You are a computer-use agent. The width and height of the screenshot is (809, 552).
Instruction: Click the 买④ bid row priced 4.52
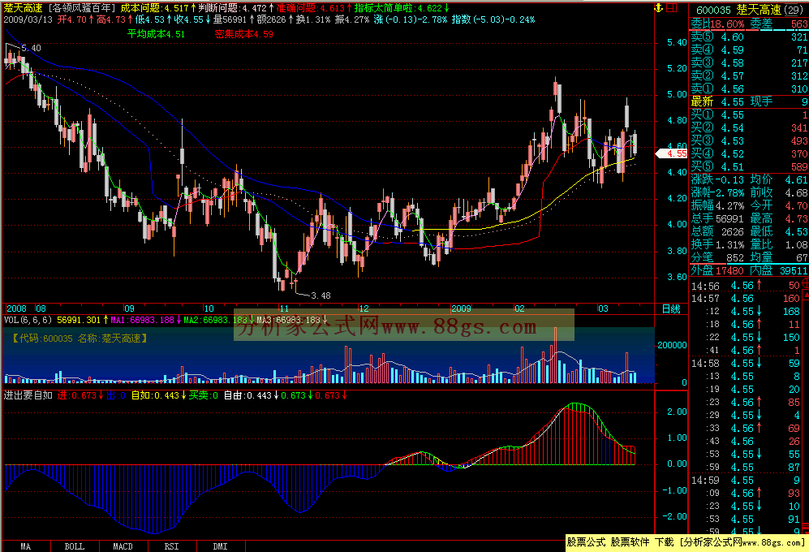click(749, 153)
